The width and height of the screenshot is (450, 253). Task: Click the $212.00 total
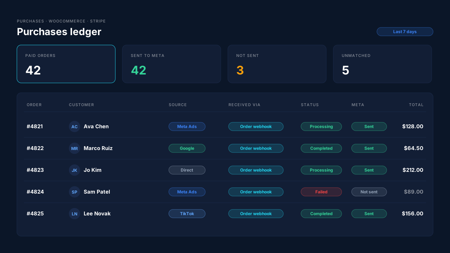pyautogui.click(x=413, y=170)
